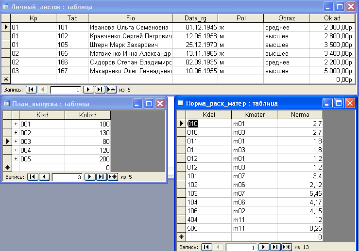The height and width of the screenshot is (251, 359).
Task: Select the Data_rg column header
Action: [x=195, y=18]
